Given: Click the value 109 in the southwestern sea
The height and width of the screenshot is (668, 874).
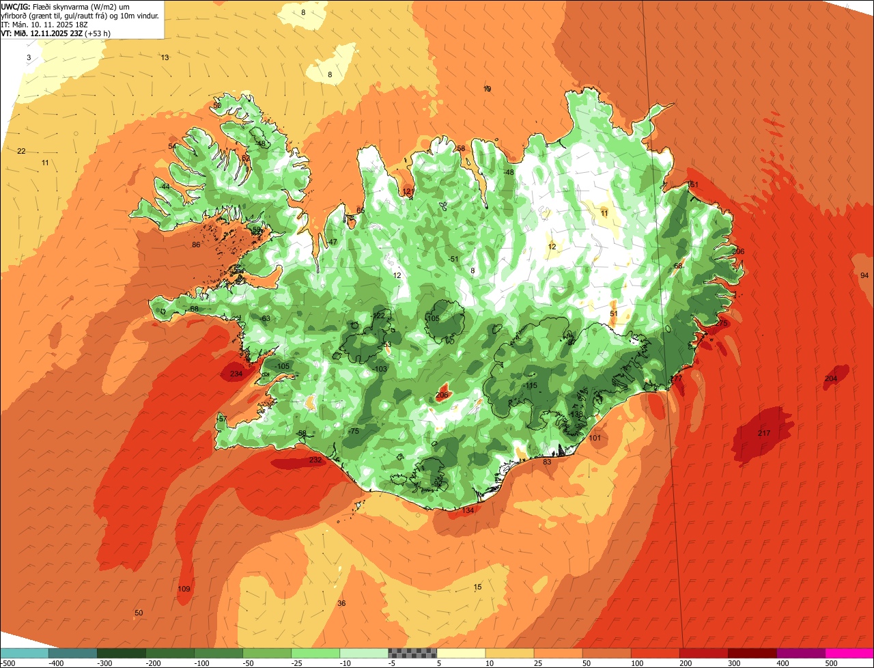Looking at the screenshot, I should pos(184,589).
